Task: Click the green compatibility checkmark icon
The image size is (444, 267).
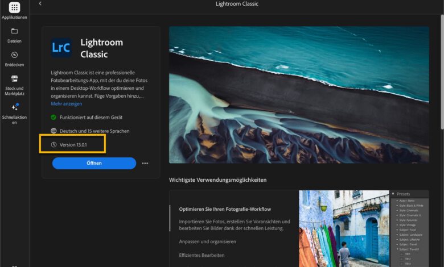Action: pos(54,117)
